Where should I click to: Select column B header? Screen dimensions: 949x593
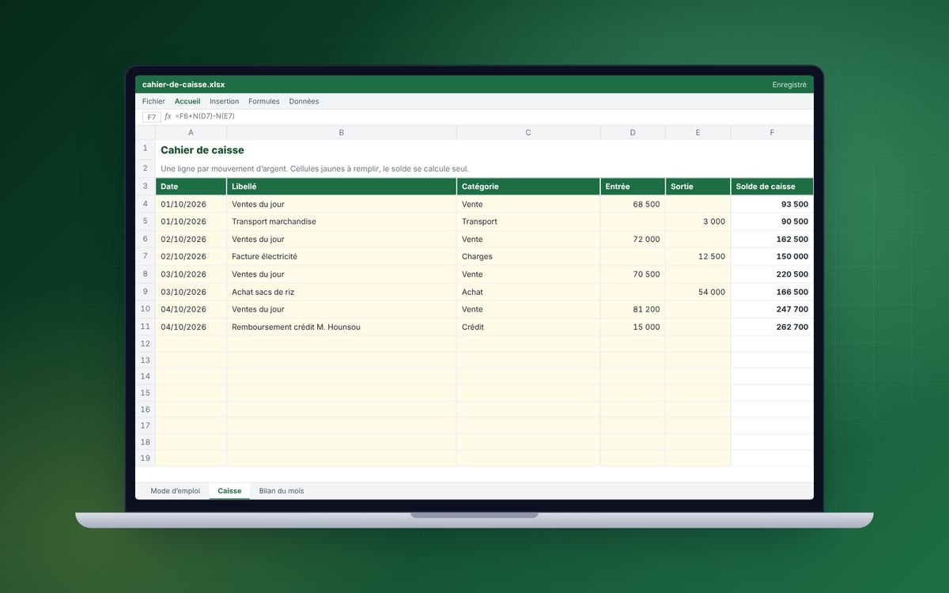click(x=342, y=133)
